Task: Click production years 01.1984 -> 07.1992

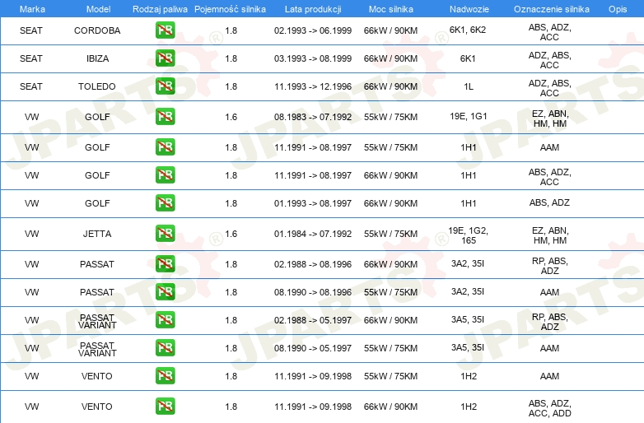Action: coord(313,234)
